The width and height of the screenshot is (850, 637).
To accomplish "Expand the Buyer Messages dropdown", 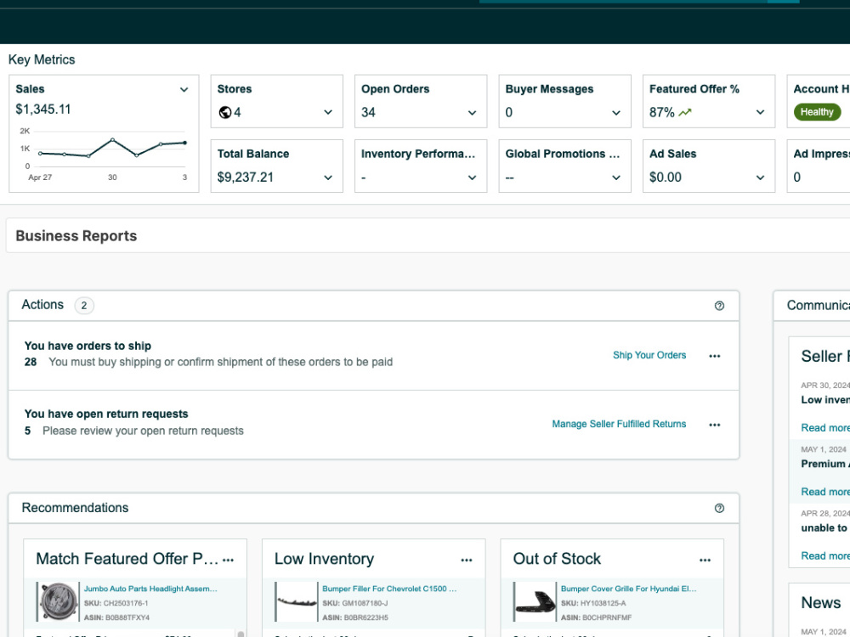I will tap(616, 113).
